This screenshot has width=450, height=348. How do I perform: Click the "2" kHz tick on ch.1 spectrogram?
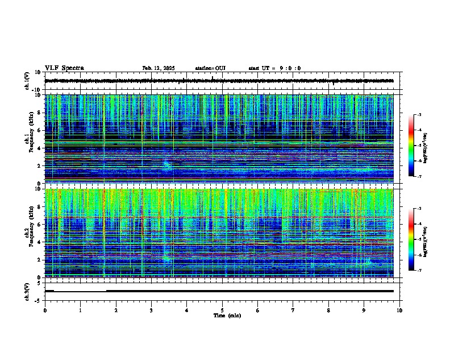39,165
